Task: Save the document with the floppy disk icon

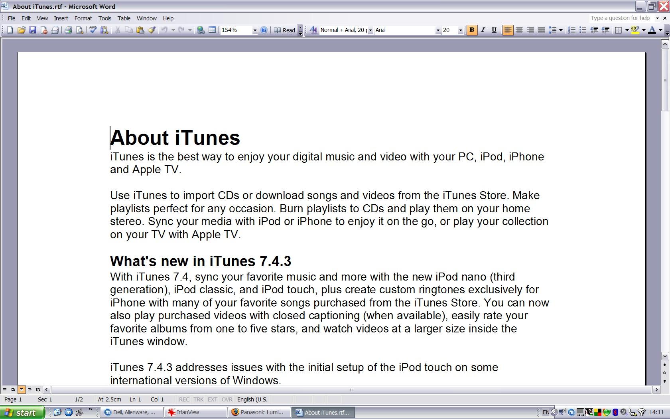Action: coord(33,30)
